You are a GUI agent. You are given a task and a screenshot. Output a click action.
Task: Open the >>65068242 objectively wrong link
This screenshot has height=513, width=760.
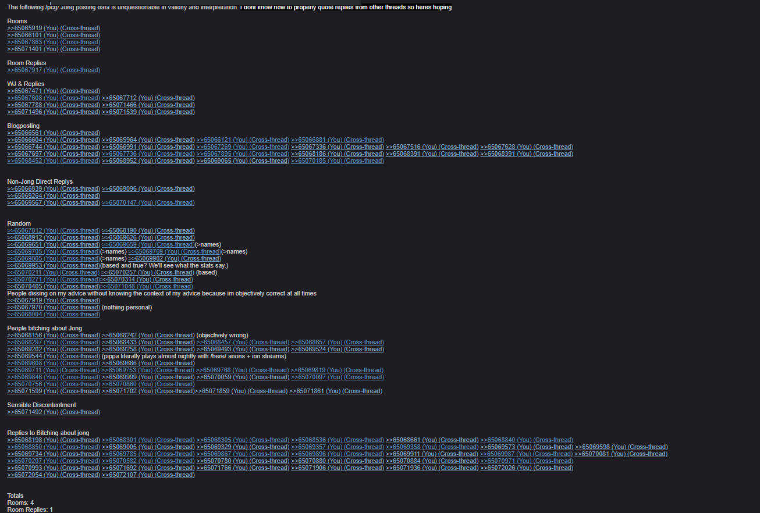click(x=148, y=335)
